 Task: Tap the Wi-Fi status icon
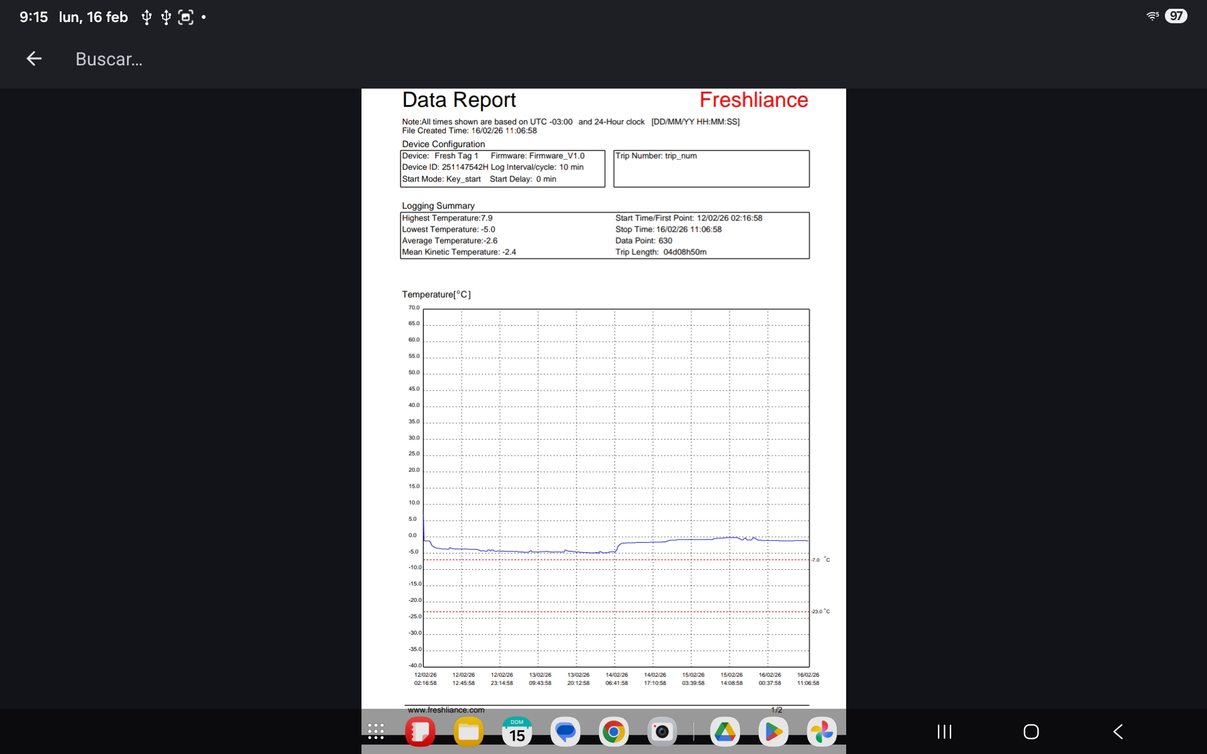1152,16
